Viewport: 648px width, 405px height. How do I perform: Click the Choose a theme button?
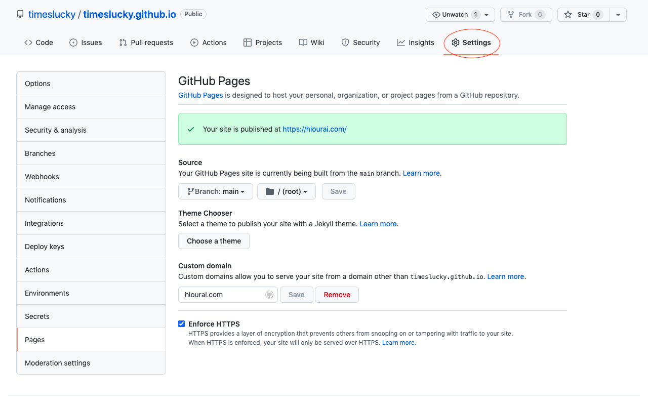click(214, 241)
